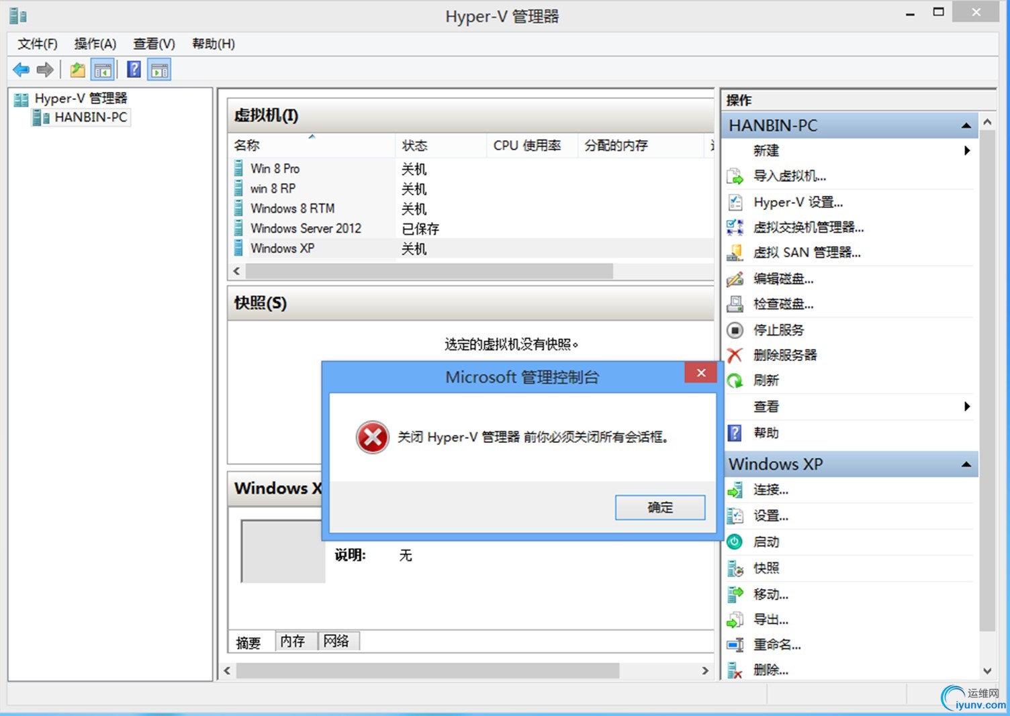Click the blue Help question mark toolbar icon

click(134, 69)
